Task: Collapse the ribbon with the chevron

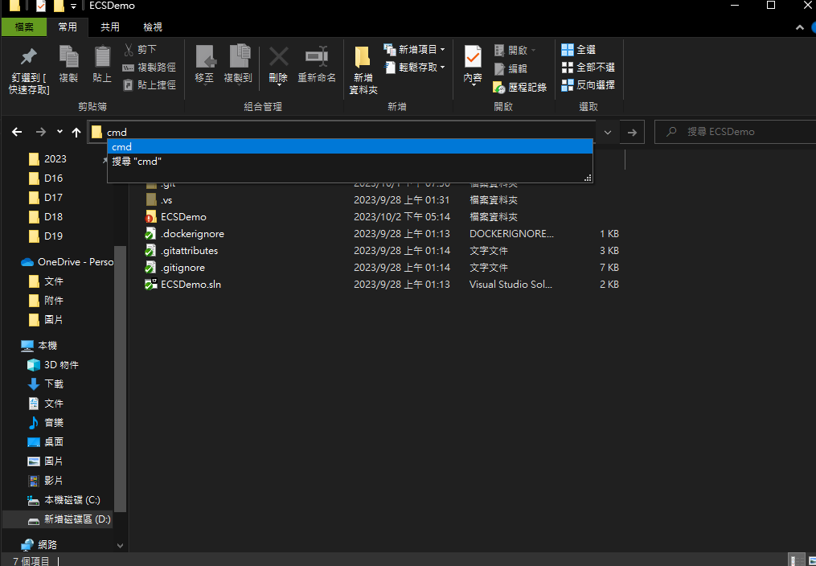Action: click(x=800, y=27)
